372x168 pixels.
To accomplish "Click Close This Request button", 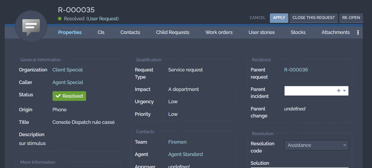I will pyautogui.click(x=314, y=18).
